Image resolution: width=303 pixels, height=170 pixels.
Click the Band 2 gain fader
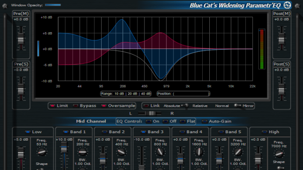pos(103,159)
